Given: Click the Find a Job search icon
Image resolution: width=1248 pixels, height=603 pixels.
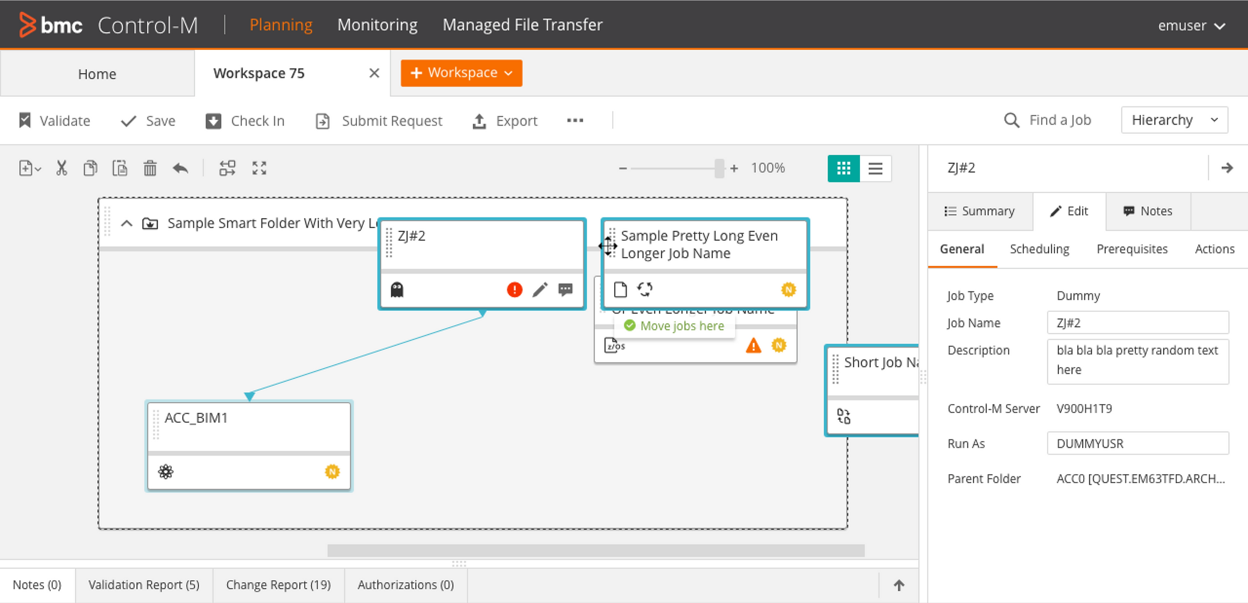Looking at the screenshot, I should tap(1012, 120).
